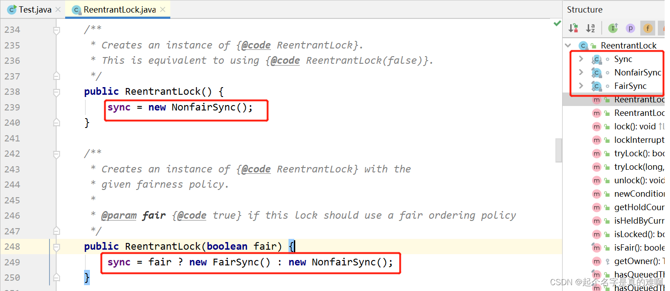The width and height of the screenshot is (670, 291).
Task: Select isLocked() method in Structure
Action: coord(639,234)
